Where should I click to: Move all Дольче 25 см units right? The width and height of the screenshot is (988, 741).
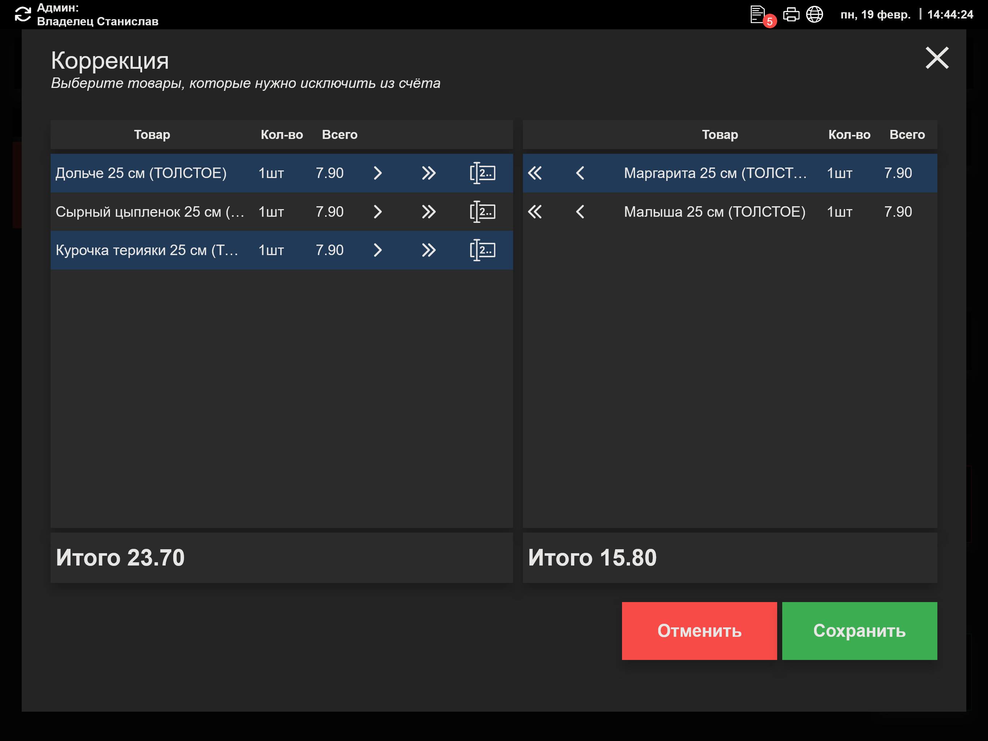428,173
